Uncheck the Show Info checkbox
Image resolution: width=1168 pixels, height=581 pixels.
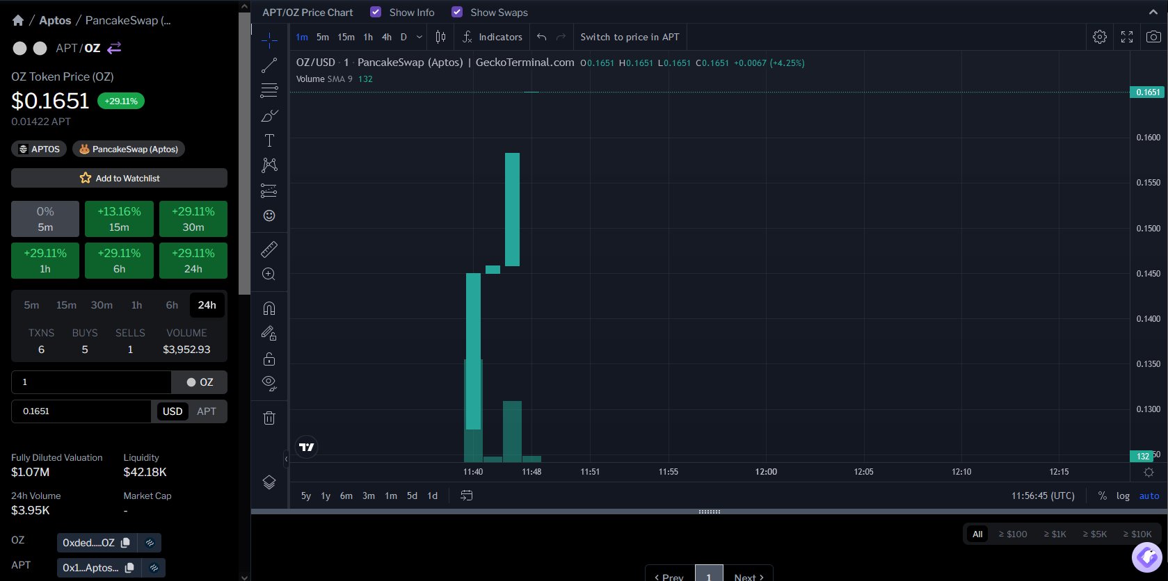pyautogui.click(x=376, y=12)
